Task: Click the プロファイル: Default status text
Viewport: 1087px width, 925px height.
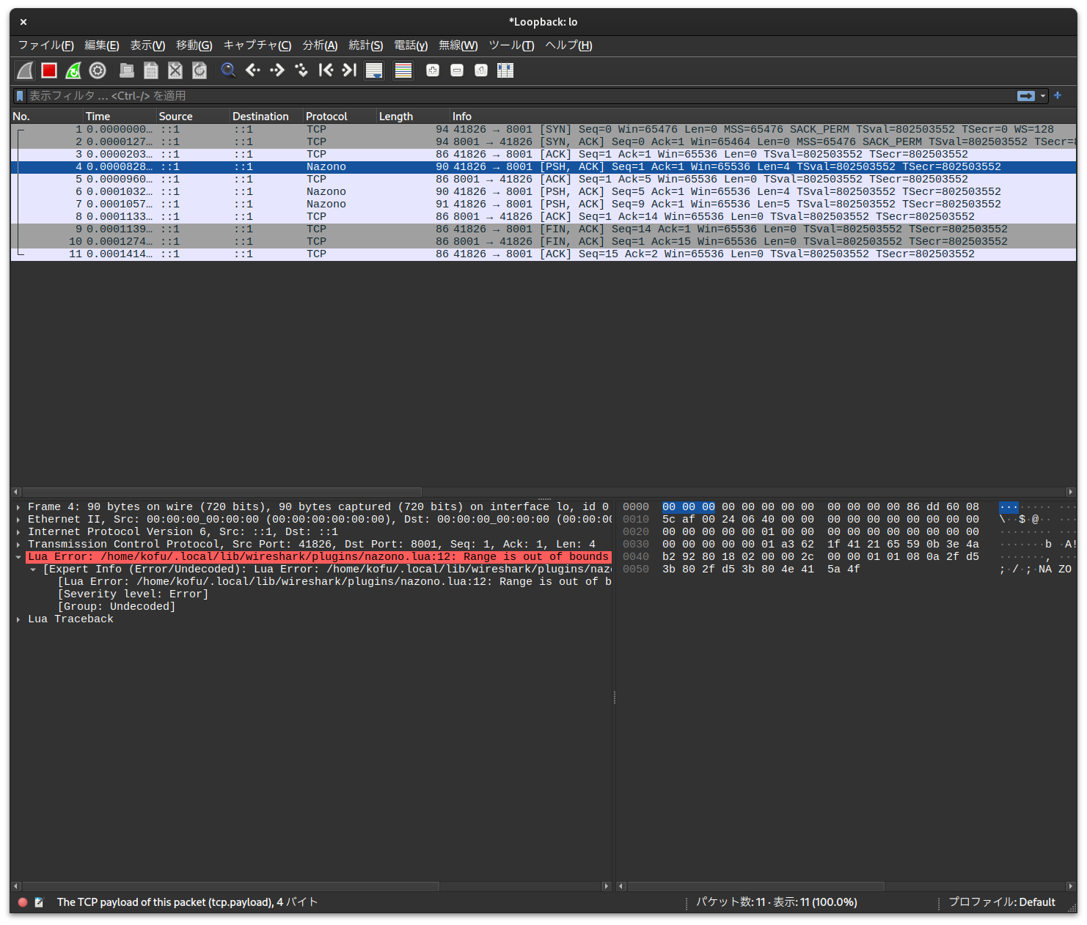Action: pos(1001,902)
